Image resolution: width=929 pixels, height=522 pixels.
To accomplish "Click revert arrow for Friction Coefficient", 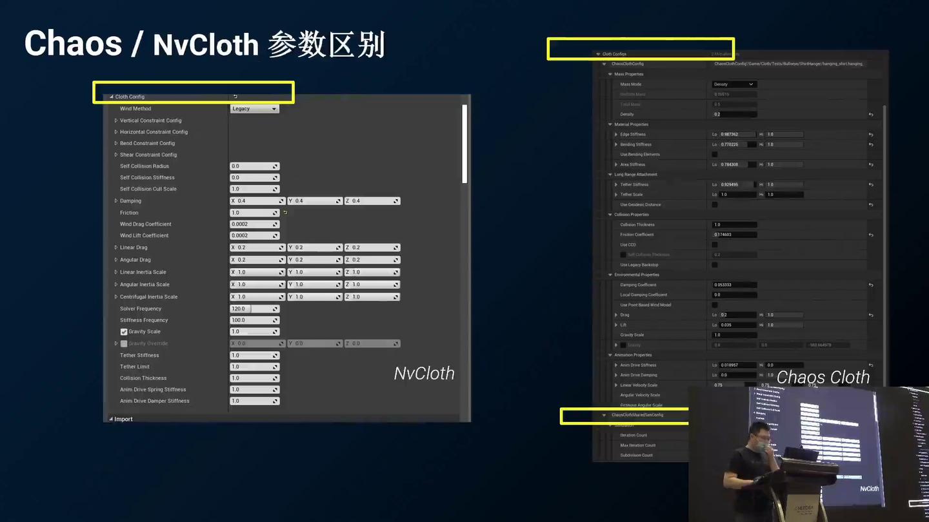I will pos(871,235).
